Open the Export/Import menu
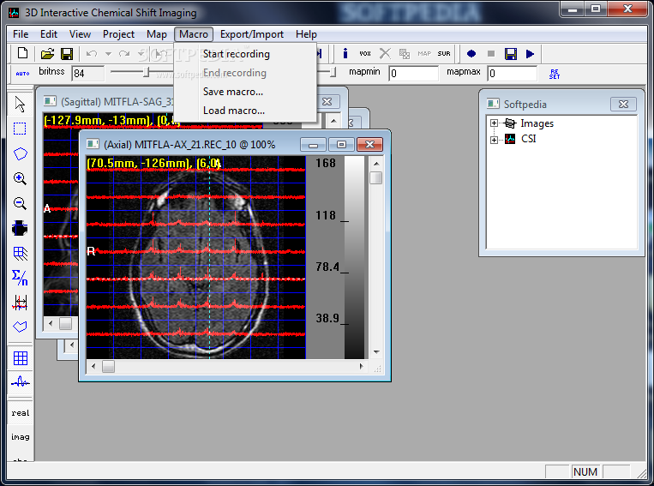The image size is (654, 486). [251, 34]
